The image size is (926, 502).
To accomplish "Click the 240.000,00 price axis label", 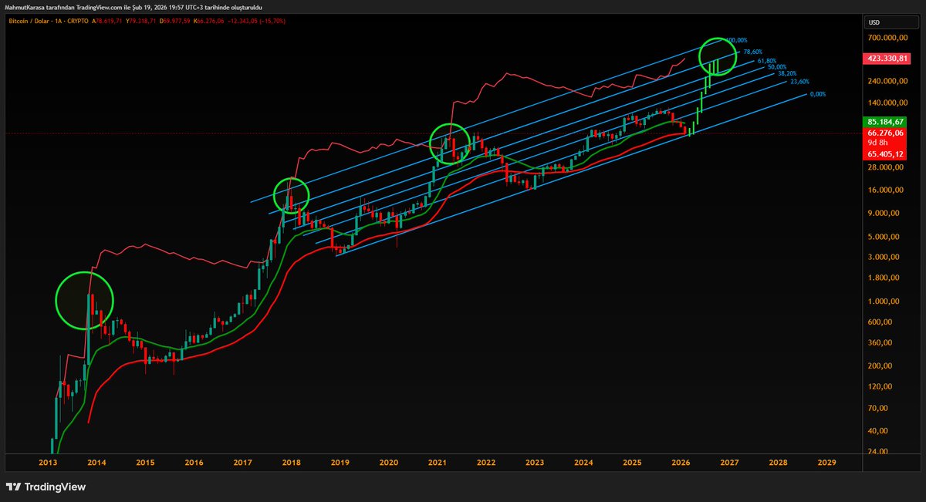I will coord(886,80).
